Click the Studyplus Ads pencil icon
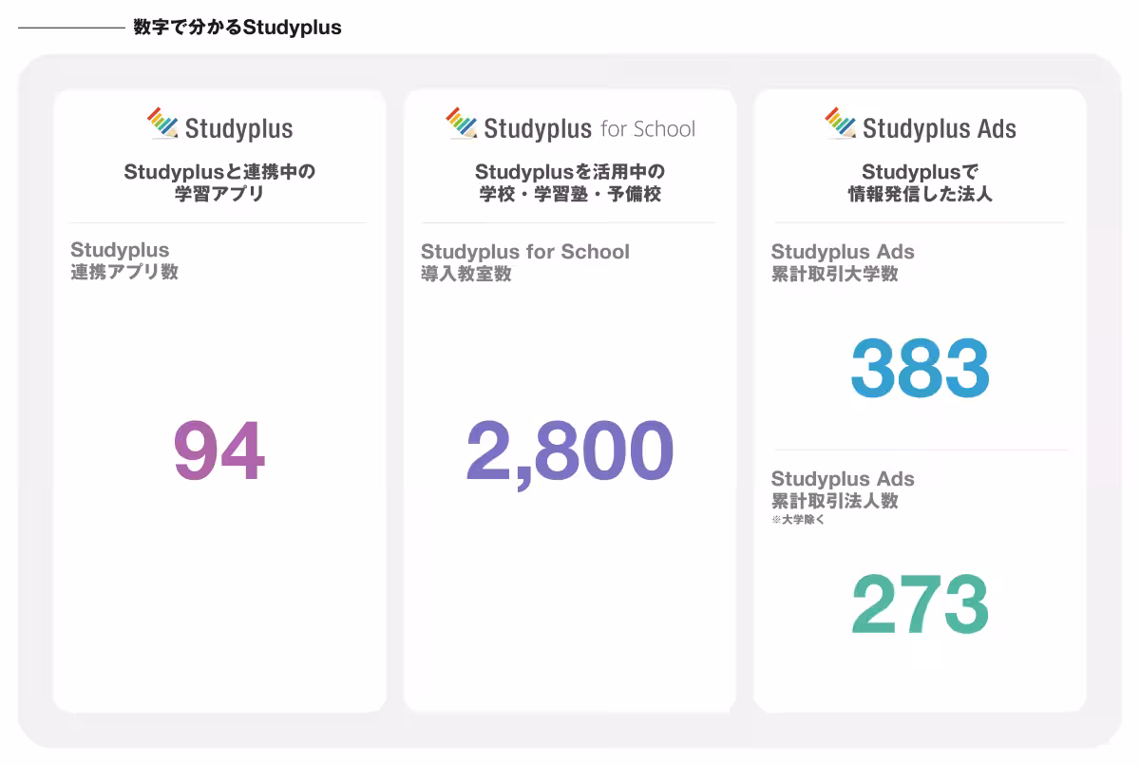Viewport: 1140px width, 766px height. (x=841, y=124)
